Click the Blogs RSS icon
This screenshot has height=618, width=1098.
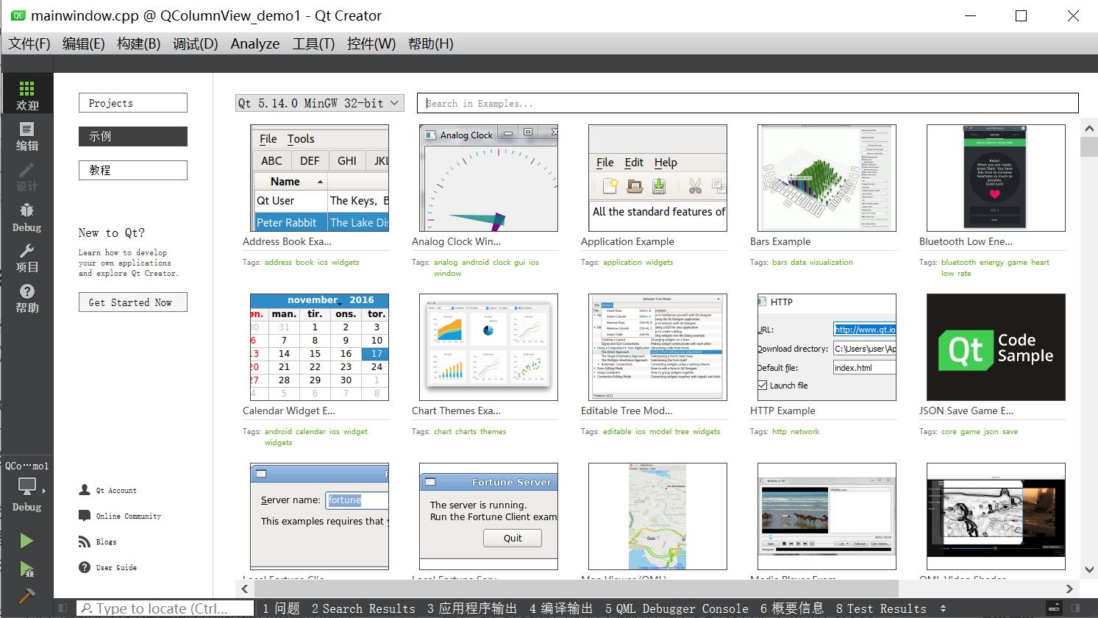[84, 541]
